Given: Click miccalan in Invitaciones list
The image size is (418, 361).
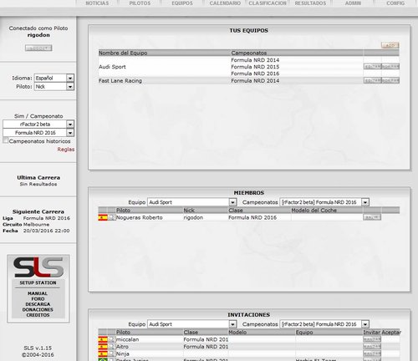Looking at the screenshot, I should (127, 339).
